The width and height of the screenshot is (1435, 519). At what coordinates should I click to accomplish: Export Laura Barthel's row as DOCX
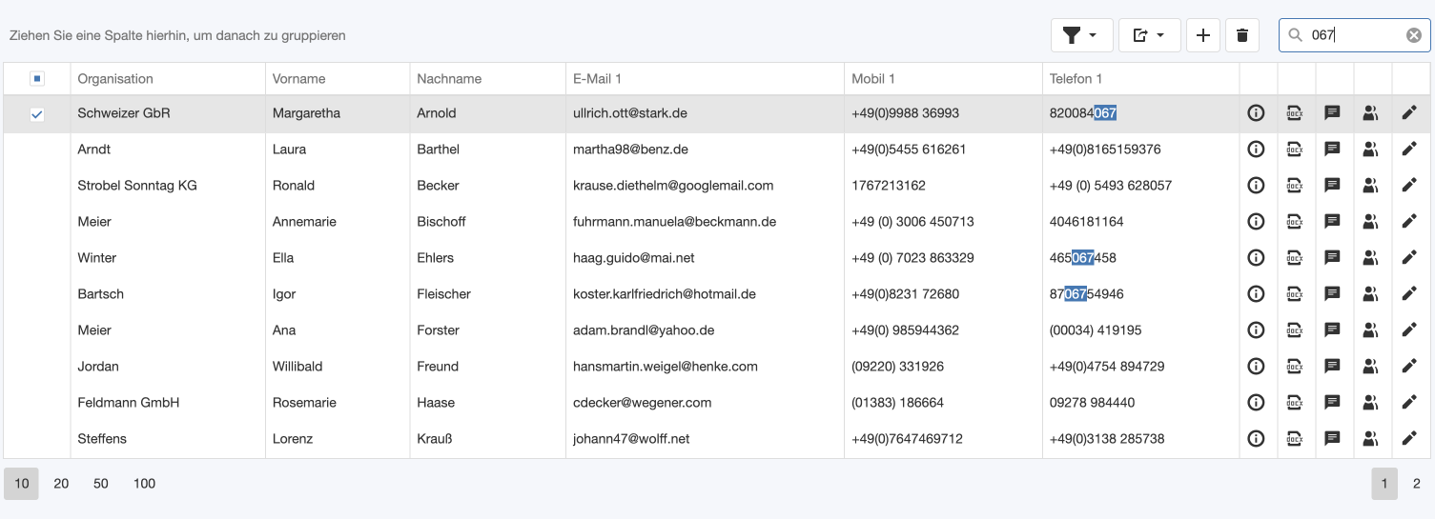[x=1294, y=150]
